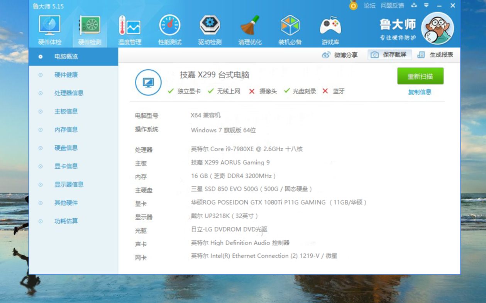Image resolution: width=486 pixels, height=303 pixels.
Task: Open the 装机必备 essential software section
Action: click(290, 30)
